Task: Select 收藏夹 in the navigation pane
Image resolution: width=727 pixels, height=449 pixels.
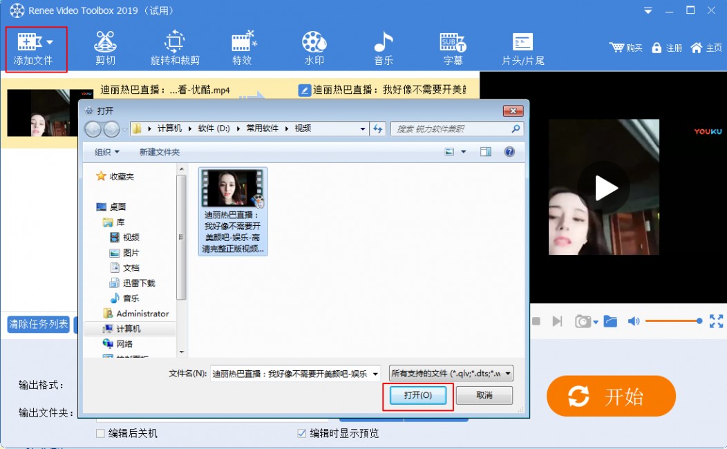Action: tap(115, 177)
